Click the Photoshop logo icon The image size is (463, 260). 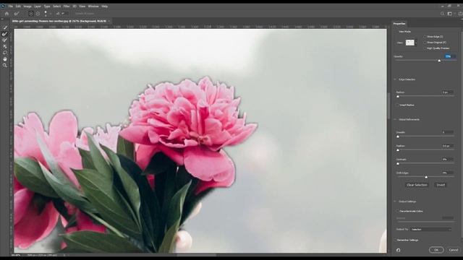3,6
